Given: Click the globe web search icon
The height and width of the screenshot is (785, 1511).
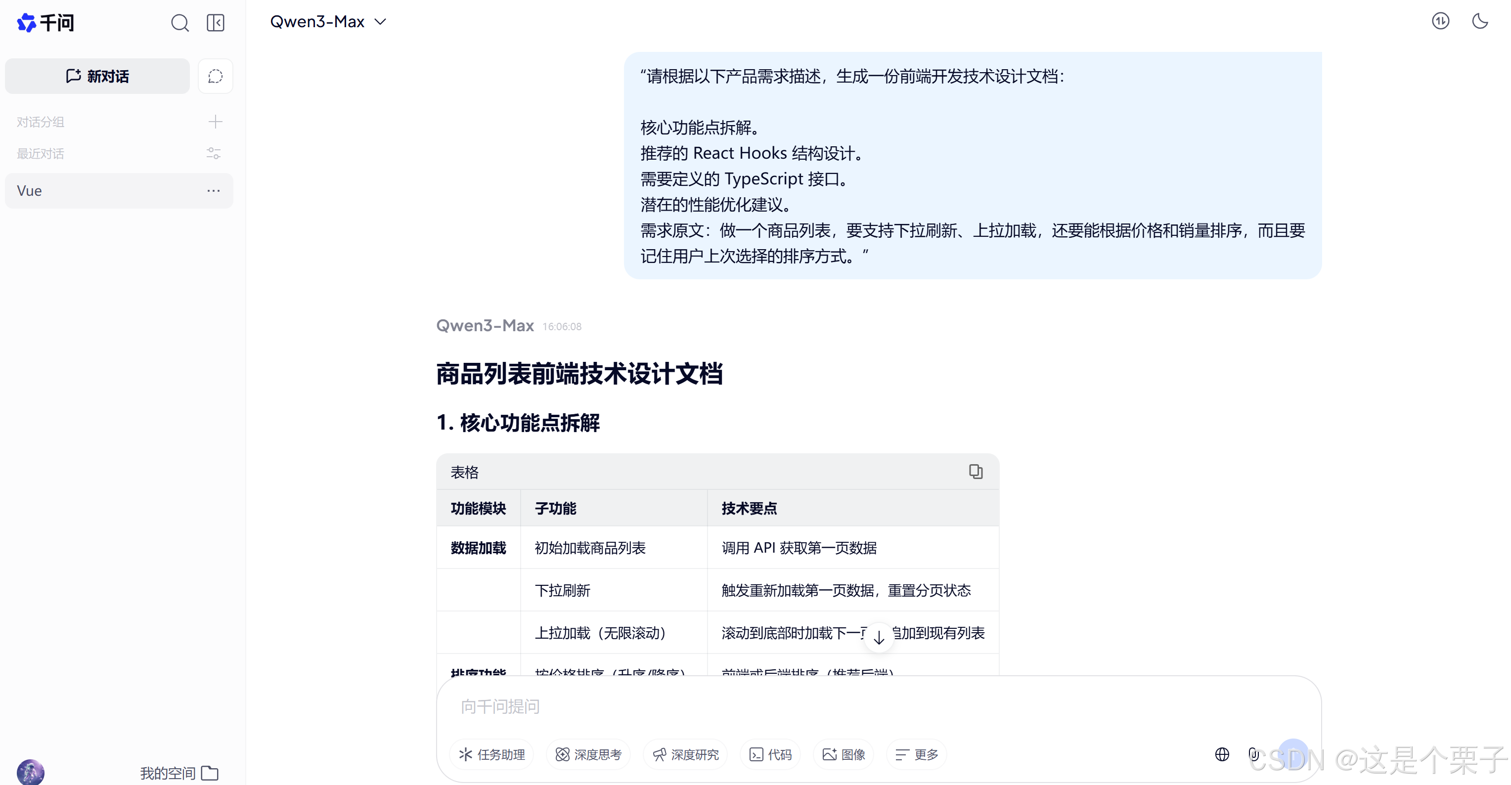Looking at the screenshot, I should coord(1222,754).
